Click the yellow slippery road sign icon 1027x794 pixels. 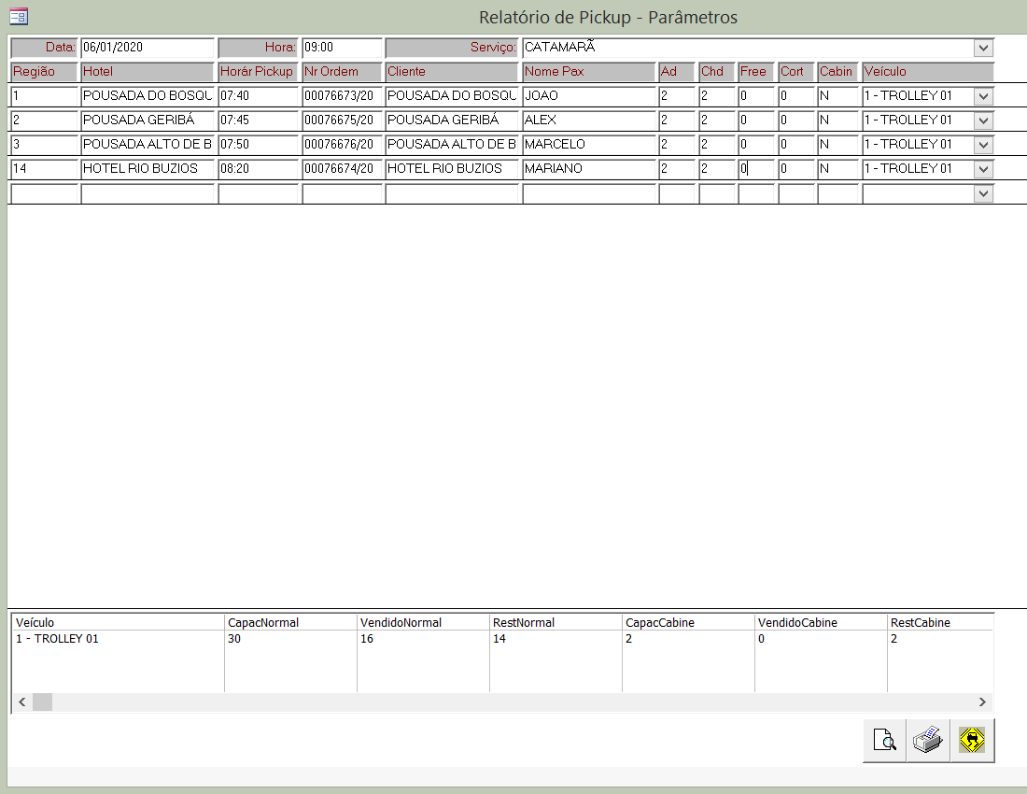(x=972, y=741)
